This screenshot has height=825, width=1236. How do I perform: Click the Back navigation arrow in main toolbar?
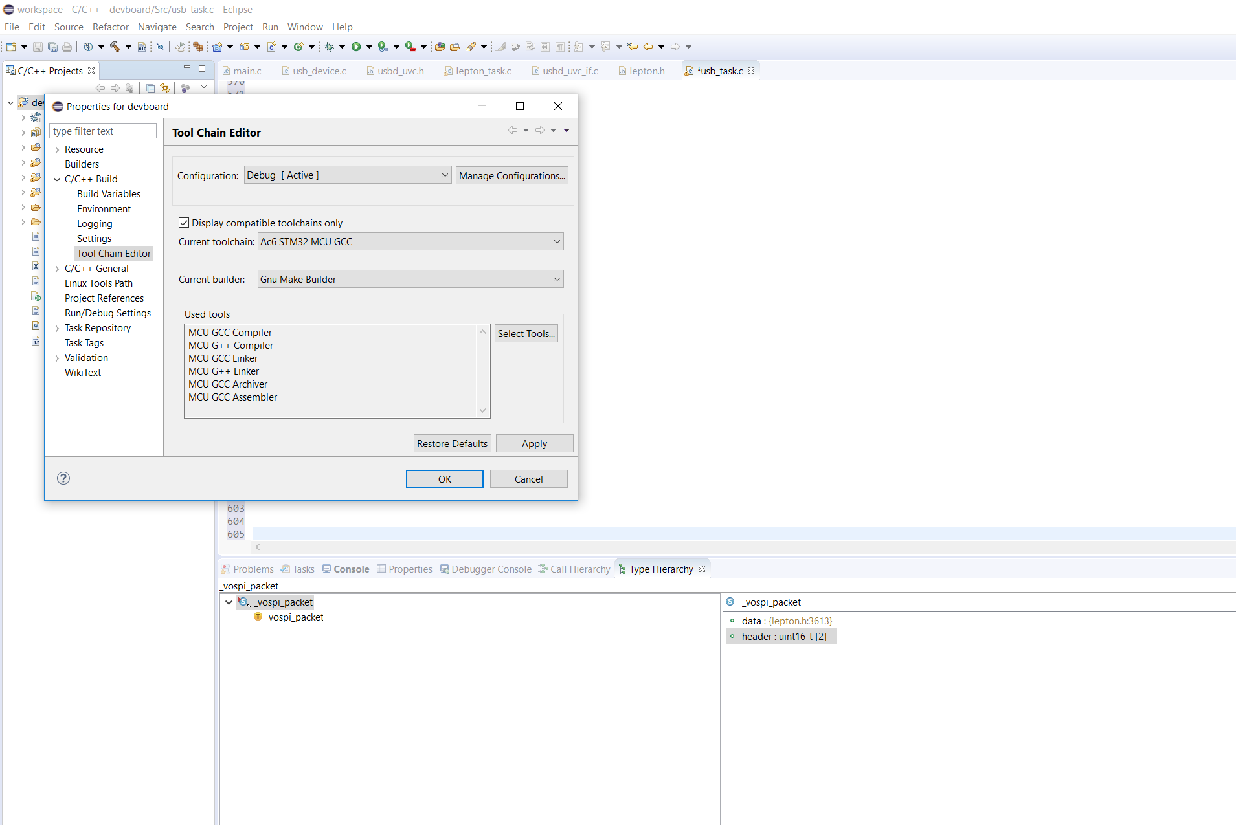click(x=648, y=47)
